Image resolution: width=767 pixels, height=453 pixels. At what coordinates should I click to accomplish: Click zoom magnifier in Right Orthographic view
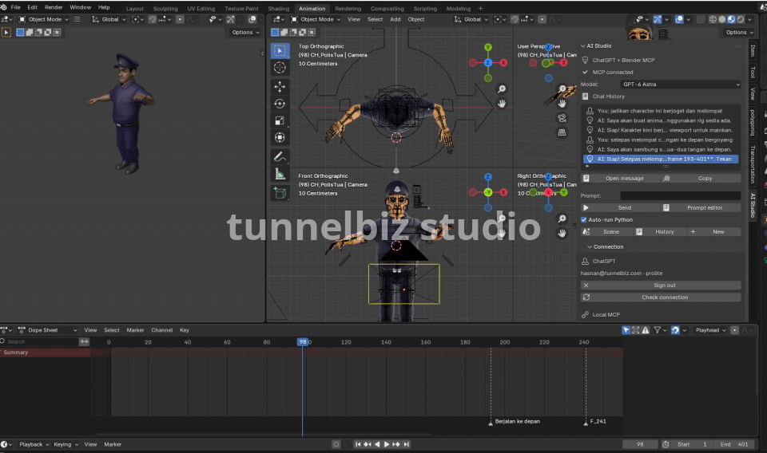(x=562, y=219)
